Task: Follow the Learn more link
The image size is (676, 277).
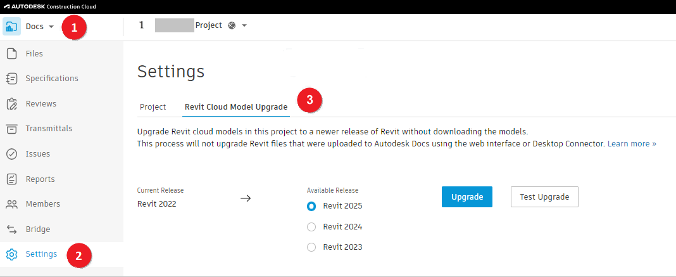Action: click(x=632, y=144)
